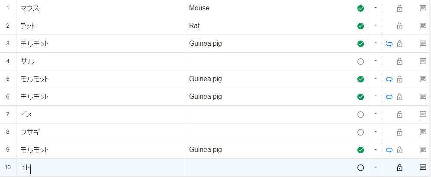Click the auto-propagated icon on row 9
431x177 pixels.
pyautogui.click(x=389, y=150)
